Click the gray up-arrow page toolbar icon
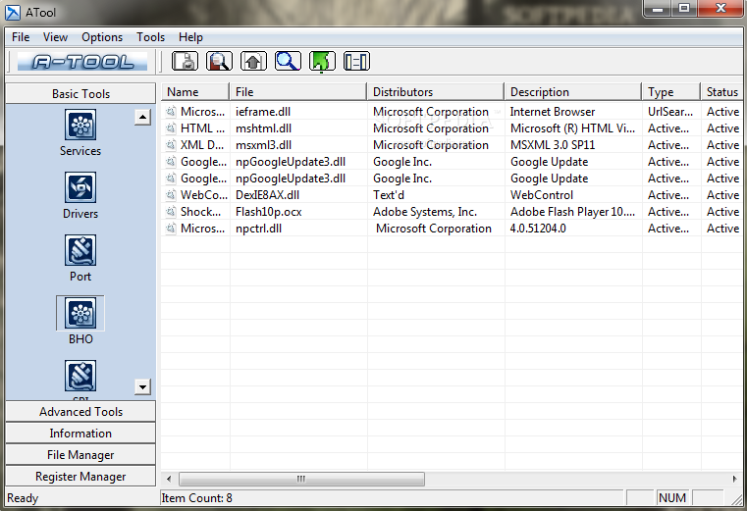 253,62
